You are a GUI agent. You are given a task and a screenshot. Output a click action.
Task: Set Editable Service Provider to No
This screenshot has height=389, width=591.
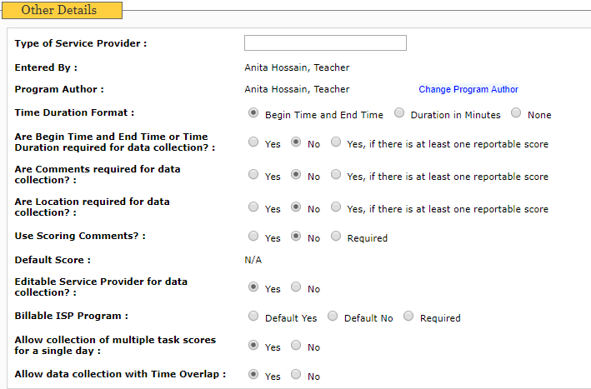(296, 287)
